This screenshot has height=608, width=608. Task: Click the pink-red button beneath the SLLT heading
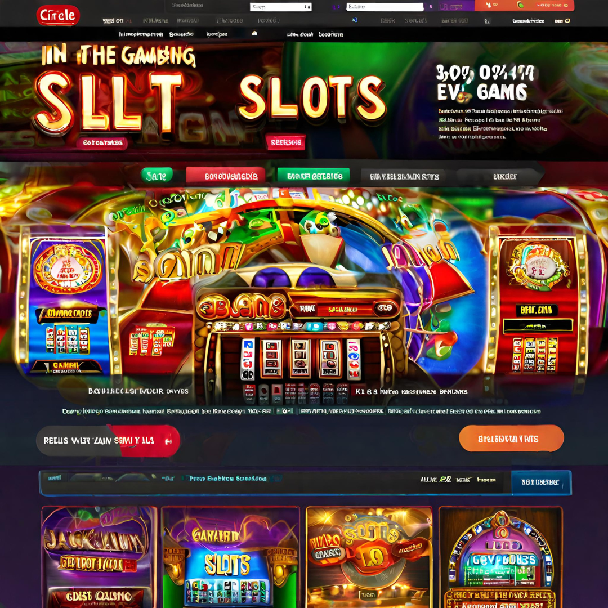pos(102,142)
